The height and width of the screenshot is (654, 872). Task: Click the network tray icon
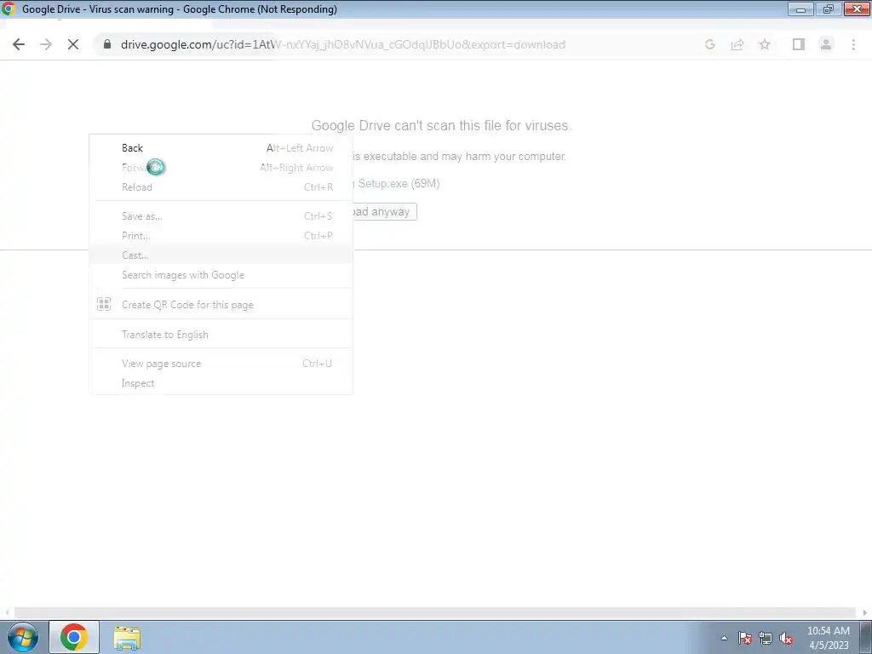coord(766,638)
